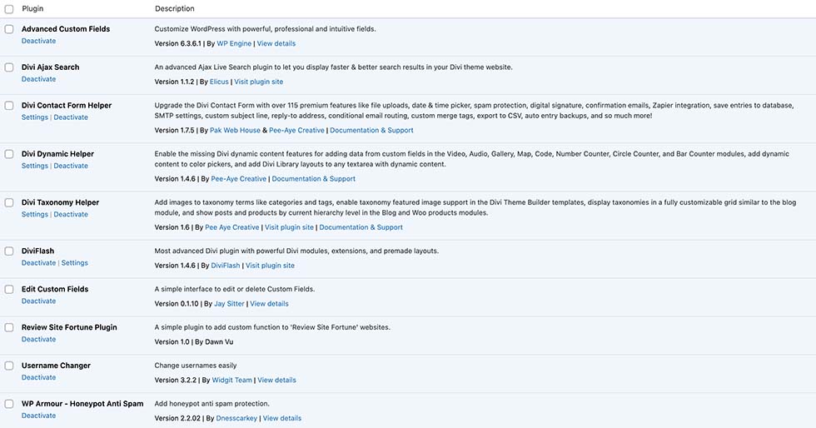Open Settings for Divi Dynamic Helper

pyautogui.click(x=35, y=166)
